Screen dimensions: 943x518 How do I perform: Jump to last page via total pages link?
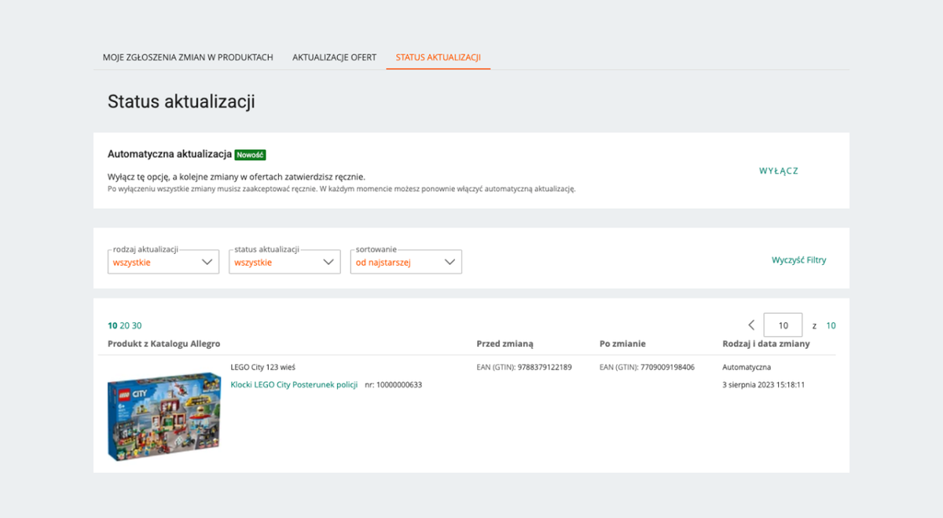831,325
